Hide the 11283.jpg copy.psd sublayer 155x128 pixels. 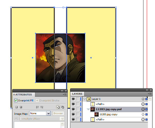[x=73, y=109]
